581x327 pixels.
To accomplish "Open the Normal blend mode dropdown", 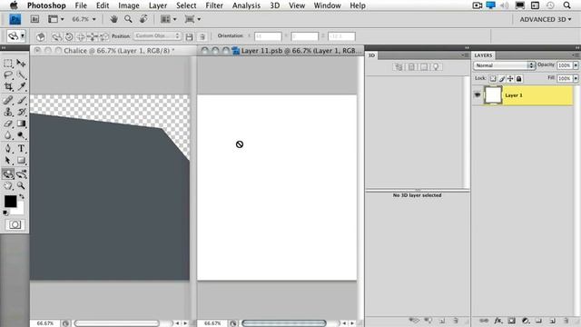I will 505,65.
